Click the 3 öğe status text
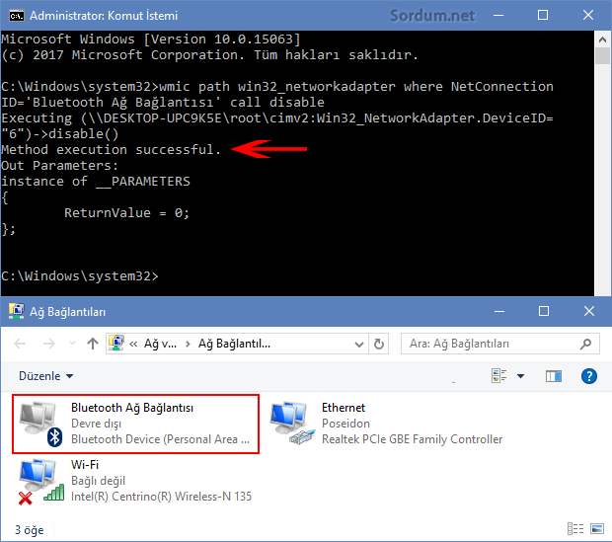The height and width of the screenshot is (542, 612). click(30, 530)
